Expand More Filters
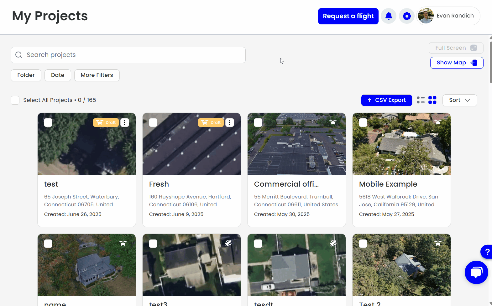The width and height of the screenshot is (492, 306). [x=97, y=75]
